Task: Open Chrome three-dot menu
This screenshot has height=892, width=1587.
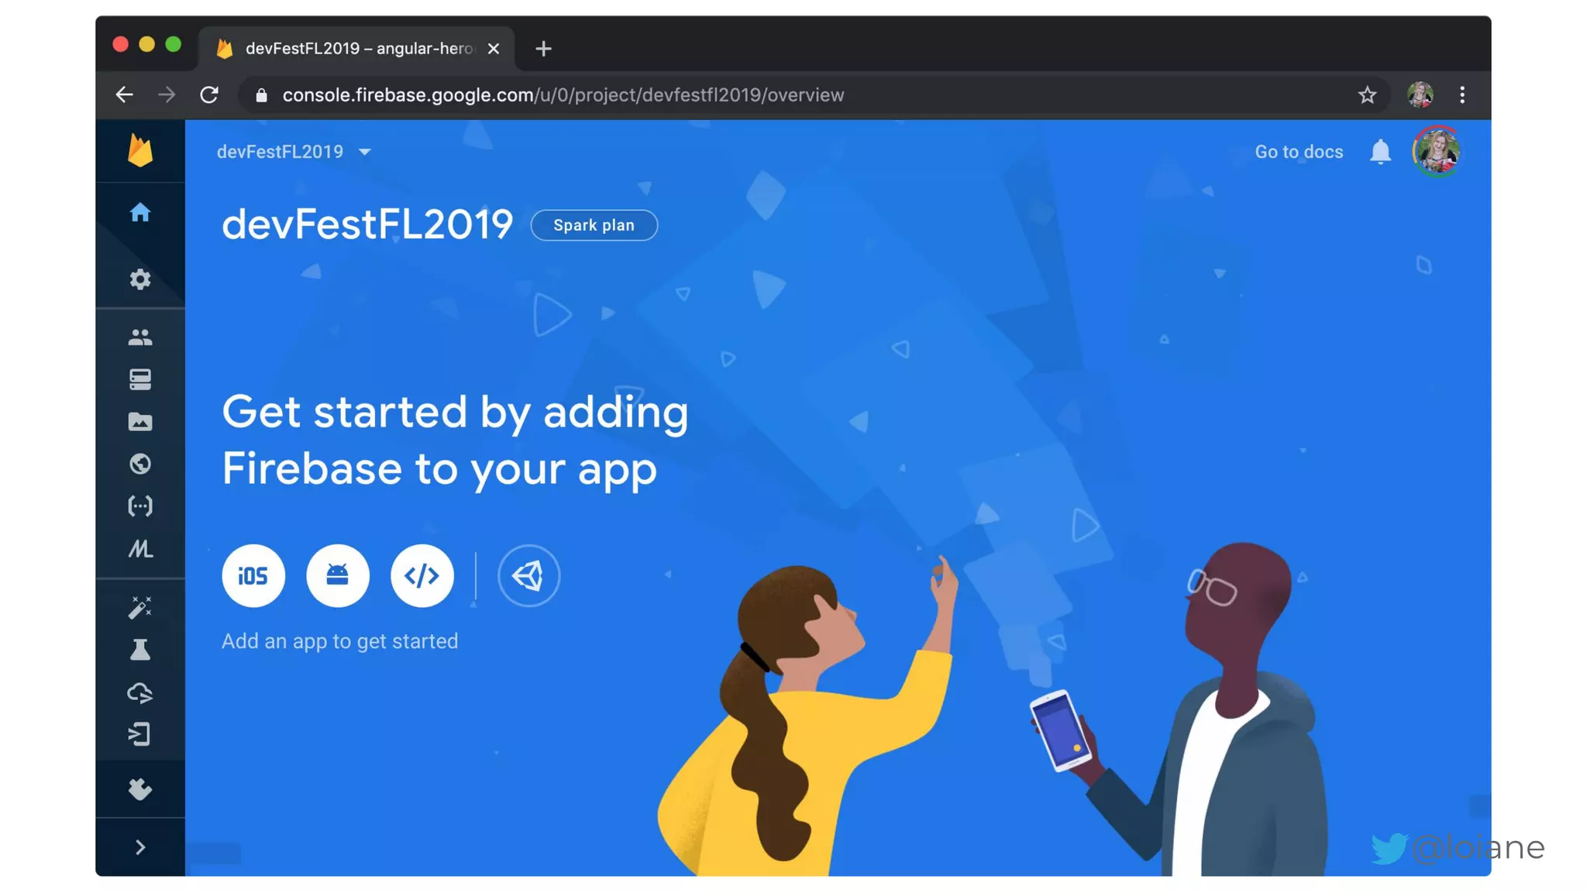Action: pyautogui.click(x=1462, y=94)
